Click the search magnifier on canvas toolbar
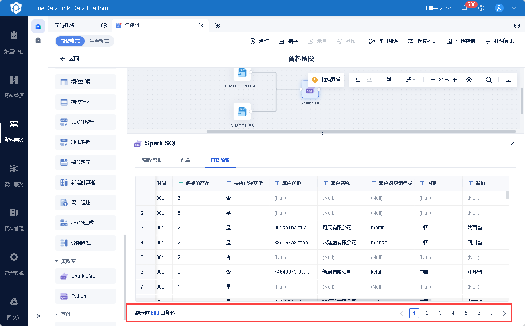This screenshot has height=326, width=525. pyautogui.click(x=488, y=80)
